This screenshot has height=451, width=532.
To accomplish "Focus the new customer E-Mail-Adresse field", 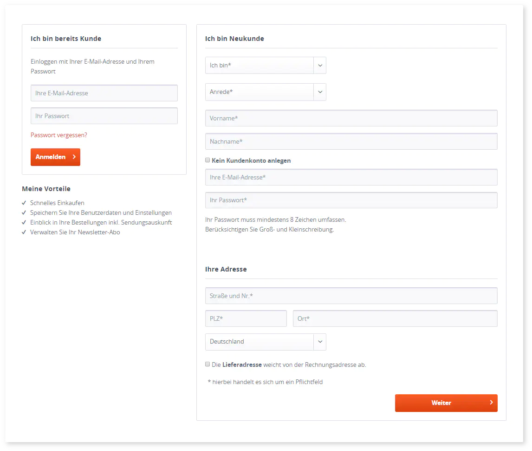I will [x=351, y=177].
